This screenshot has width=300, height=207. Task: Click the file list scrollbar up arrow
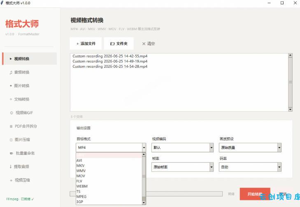click(290, 55)
